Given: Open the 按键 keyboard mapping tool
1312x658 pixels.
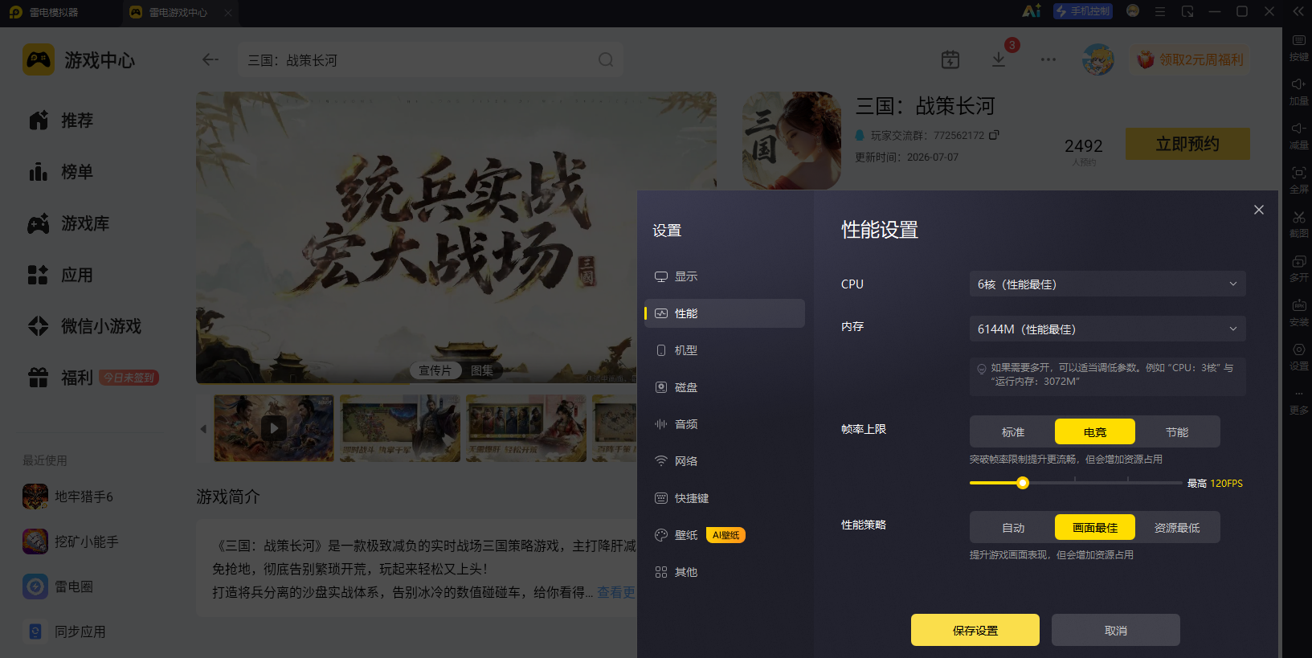Looking at the screenshot, I should 1298,47.
